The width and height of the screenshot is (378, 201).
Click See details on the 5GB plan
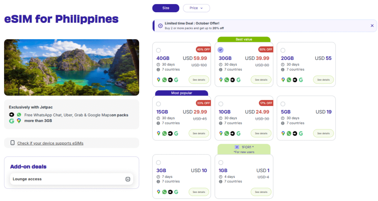323,133
